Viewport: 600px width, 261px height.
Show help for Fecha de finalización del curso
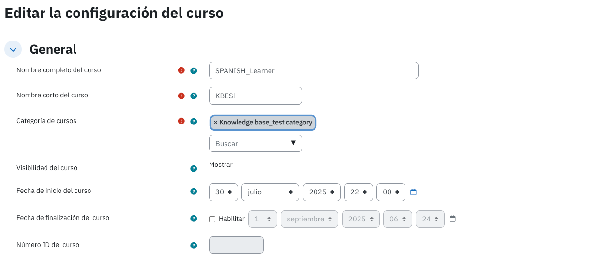click(x=194, y=219)
